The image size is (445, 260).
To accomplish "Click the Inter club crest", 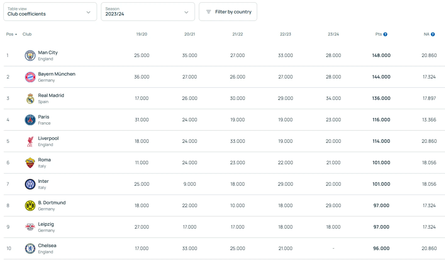I will pos(30,184).
